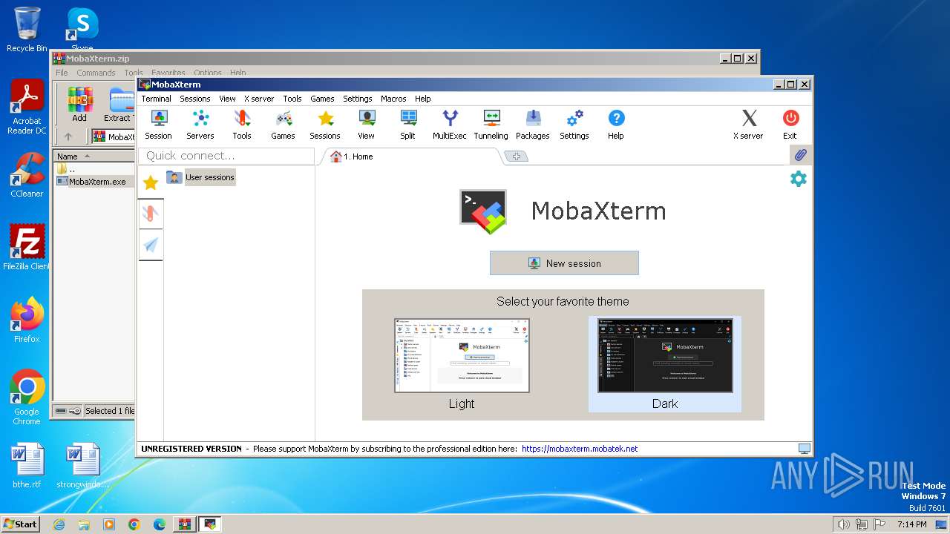Open the Tools menu in menu bar
Image resolution: width=950 pixels, height=534 pixels.
coord(292,99)
